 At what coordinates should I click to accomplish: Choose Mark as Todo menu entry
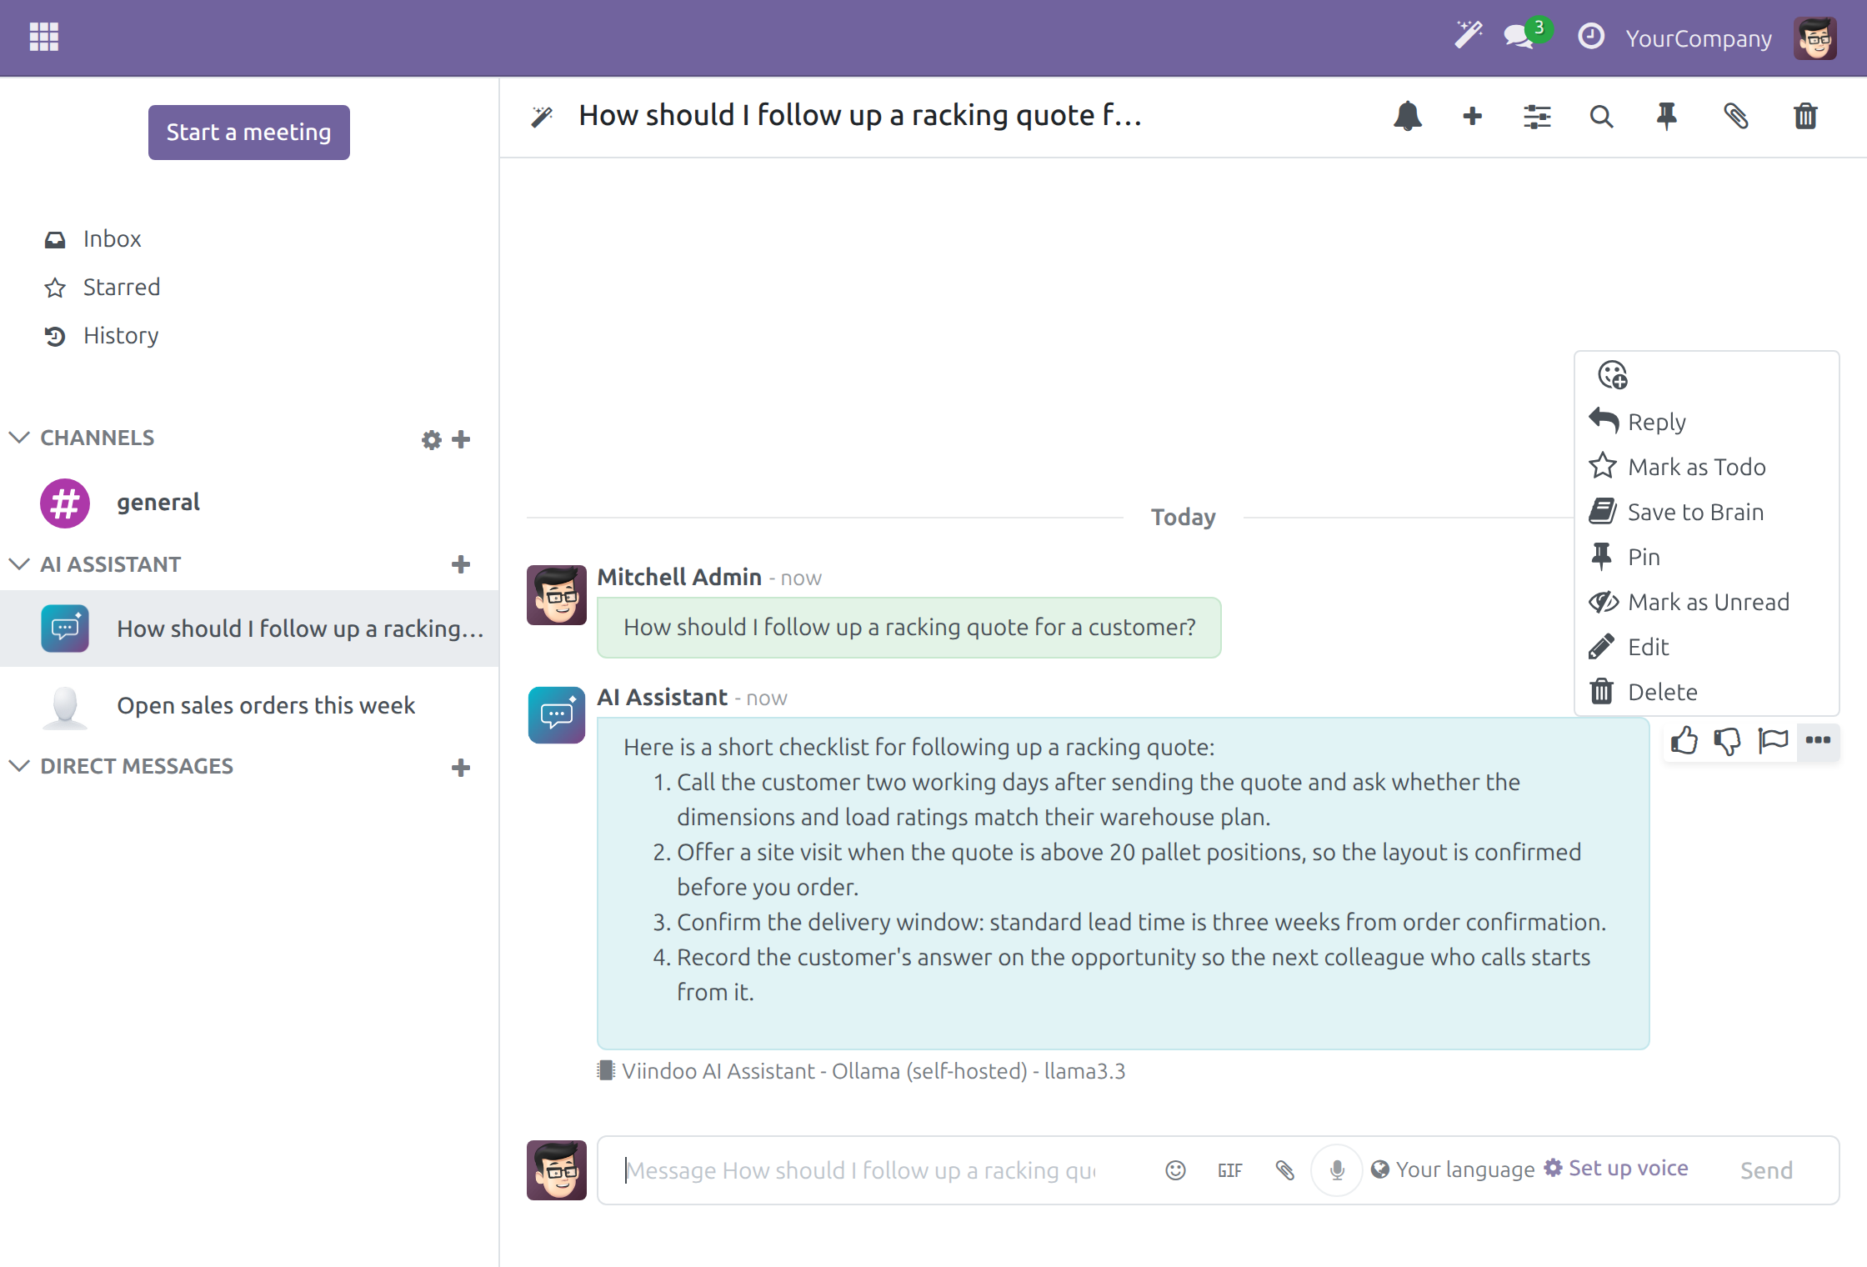1706,467
